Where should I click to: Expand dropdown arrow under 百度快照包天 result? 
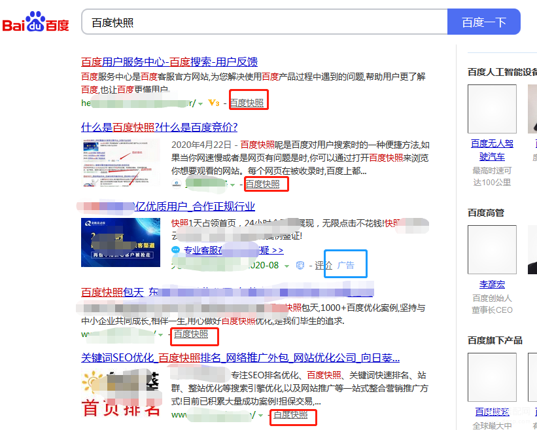[160, 334]
